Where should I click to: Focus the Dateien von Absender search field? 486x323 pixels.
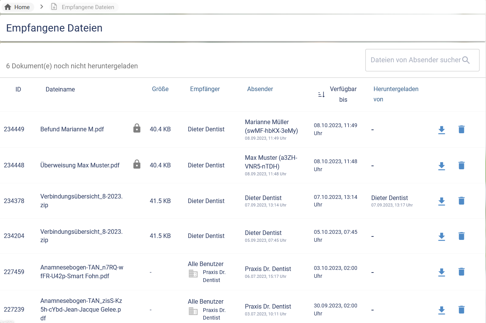[415, 60]
